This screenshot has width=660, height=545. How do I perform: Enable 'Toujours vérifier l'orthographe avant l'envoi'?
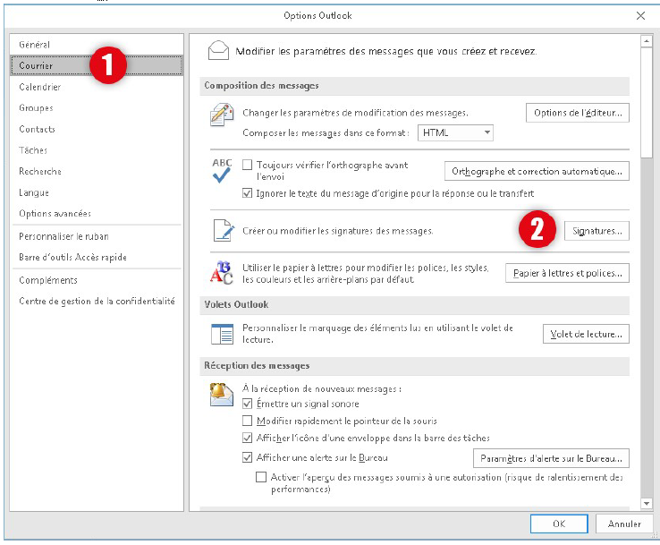tap(248, 166)
